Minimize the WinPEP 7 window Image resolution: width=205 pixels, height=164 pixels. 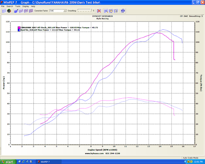click(194, 2)
